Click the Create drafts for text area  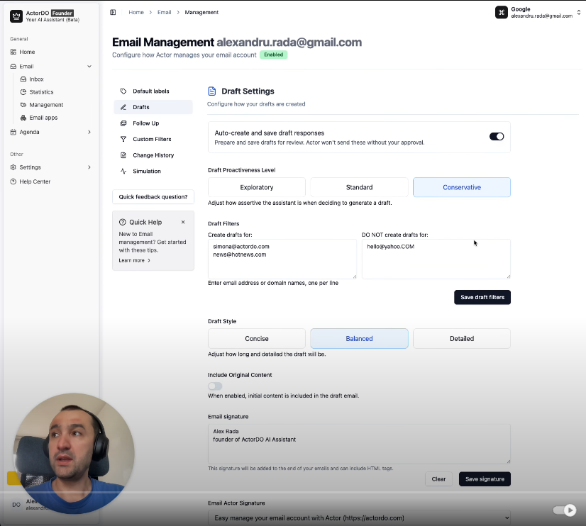[x=282, y=259]
